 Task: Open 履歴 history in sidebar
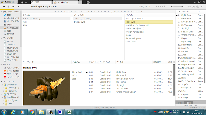click(x=7, y=31)
